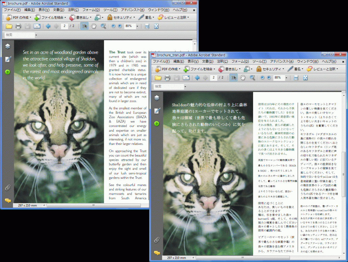The width and height of the screenshot is (348, 262).
Task: Print brochure_tran.pdf using the printer icon
Action: pyautogui.click(x=167, y=78)
